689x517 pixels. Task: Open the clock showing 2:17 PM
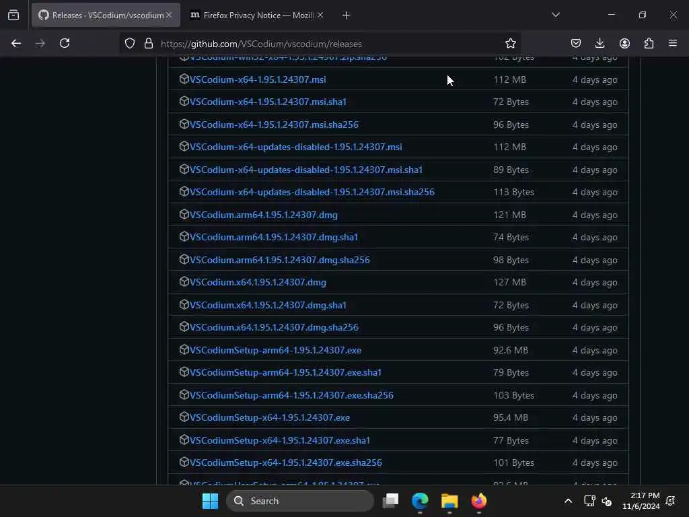[x=641, y=501]
